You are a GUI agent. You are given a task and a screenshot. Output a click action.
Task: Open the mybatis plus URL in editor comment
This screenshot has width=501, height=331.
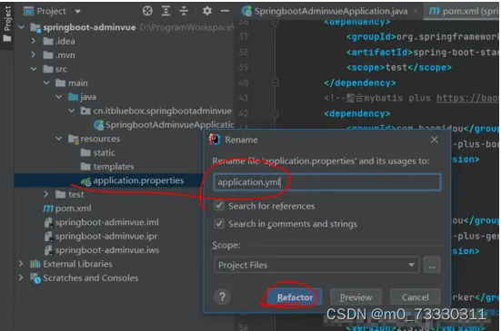click(467, 98)
